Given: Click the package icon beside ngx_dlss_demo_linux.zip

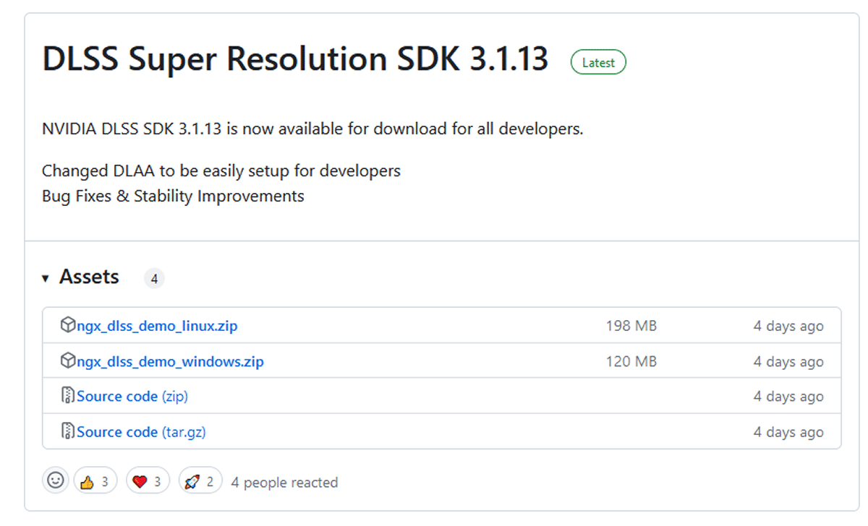Looking at the screenshot, I should pos(68,325).
